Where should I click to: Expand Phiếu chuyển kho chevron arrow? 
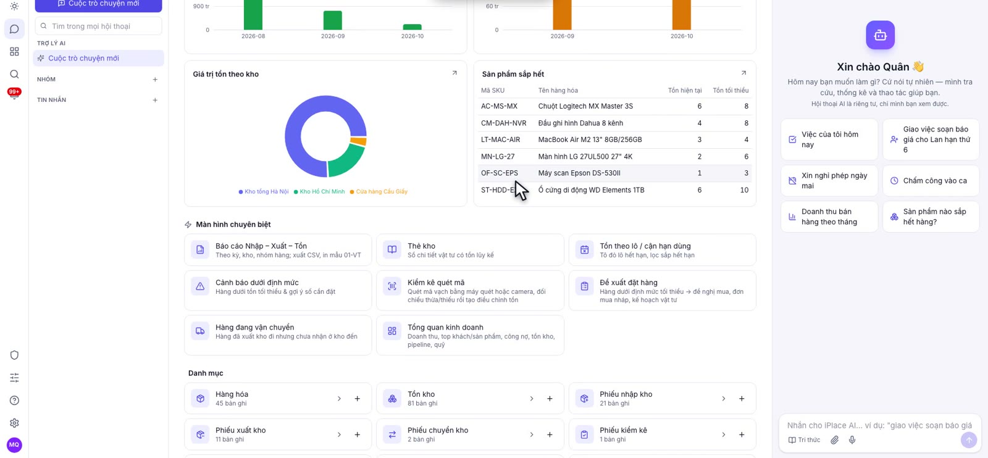pos(532,435)
